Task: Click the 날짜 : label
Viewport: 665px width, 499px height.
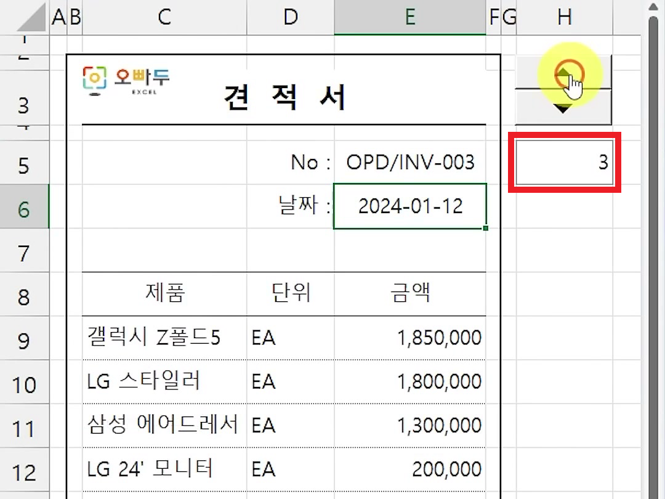Action: (304, 206)
